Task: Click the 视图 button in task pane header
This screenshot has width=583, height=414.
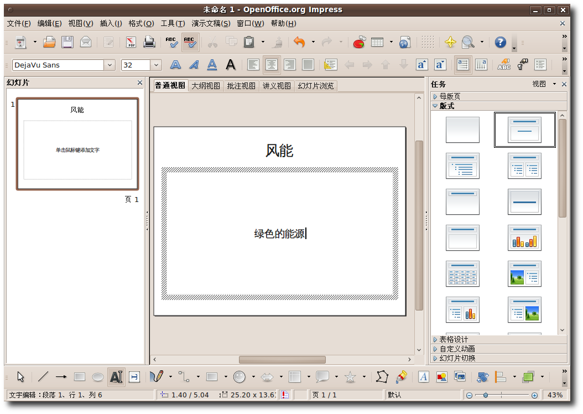Action: pyautogui.click(x=539, y=84)
